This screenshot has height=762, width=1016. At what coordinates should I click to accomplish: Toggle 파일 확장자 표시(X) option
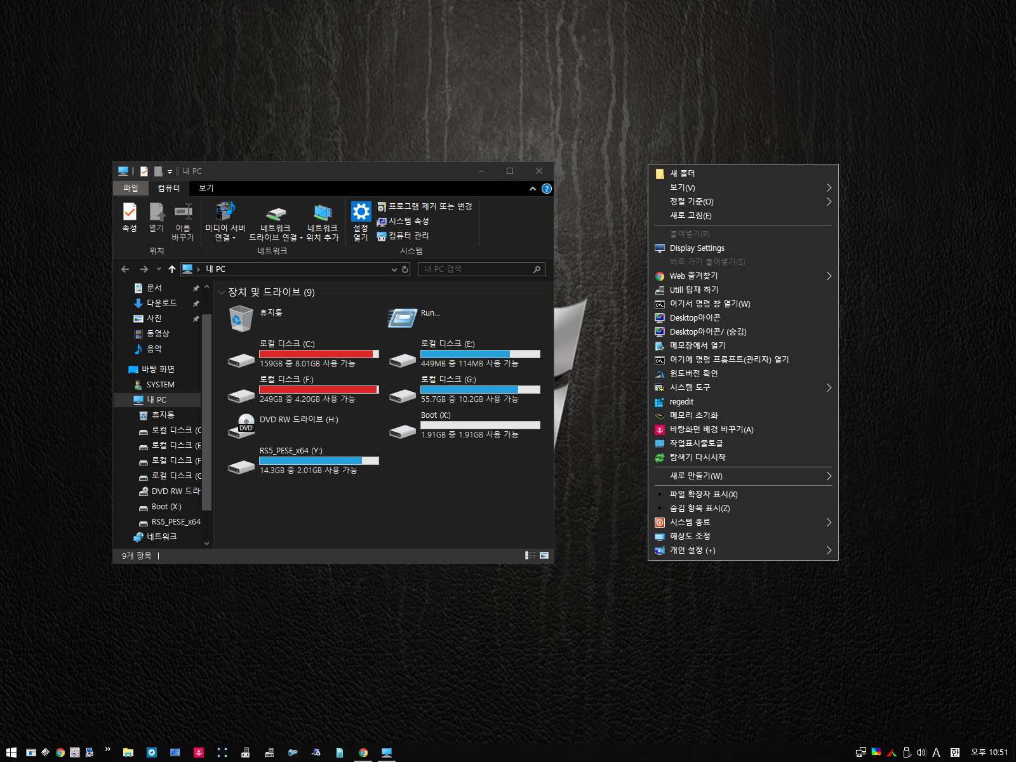click(743, 494)
